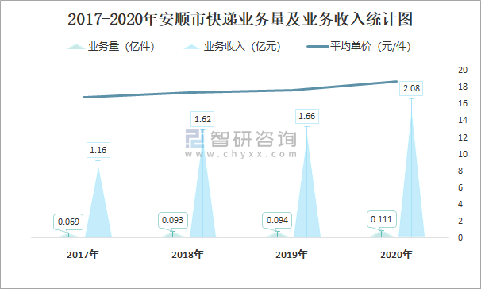Click the 平均单价 legend line swatch
Screen dimensions: 481x289
coord(317,47)
